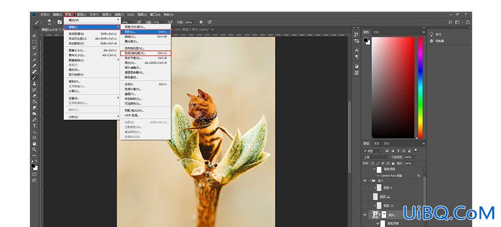Open the 滤镜(T) menu

tap(120, 14)
